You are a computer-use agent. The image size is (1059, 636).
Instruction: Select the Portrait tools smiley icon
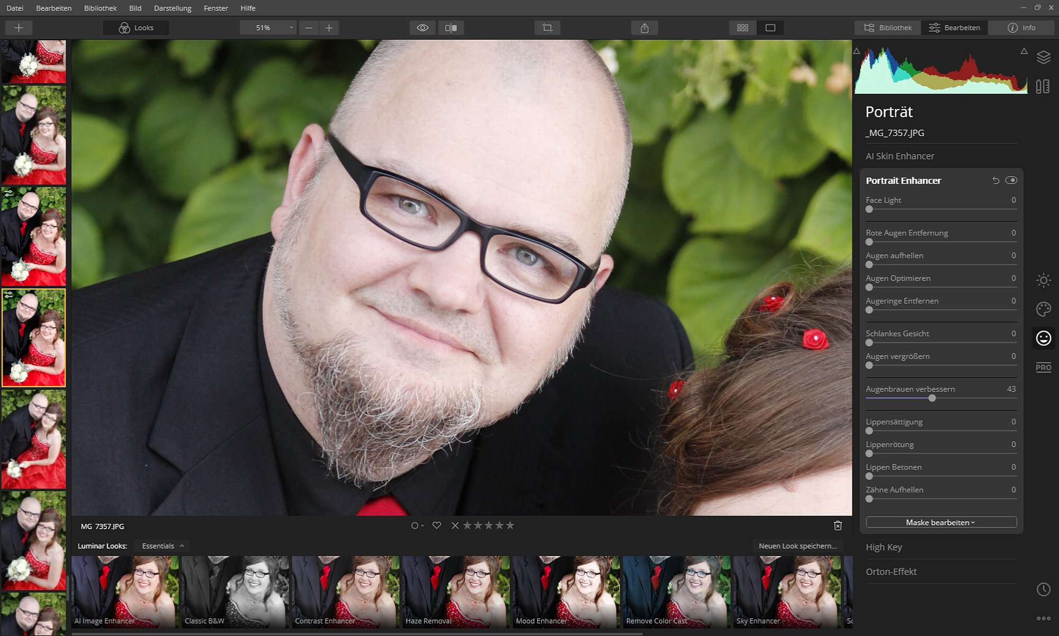pyautogui.click(x=1043, y=338)
